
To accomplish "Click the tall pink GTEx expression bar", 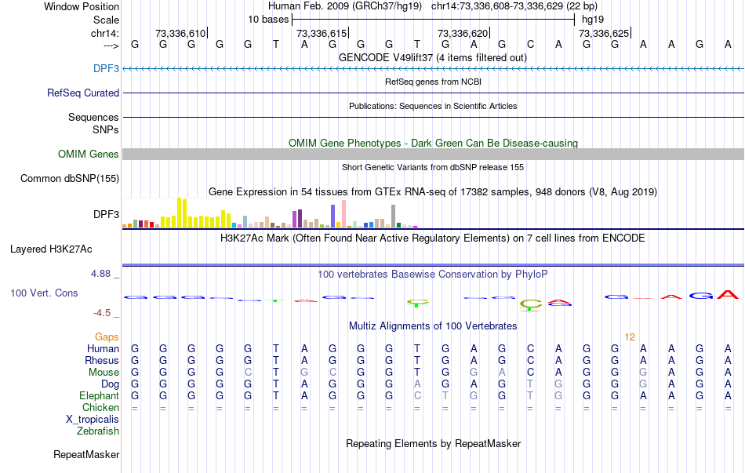I will 343,214.
